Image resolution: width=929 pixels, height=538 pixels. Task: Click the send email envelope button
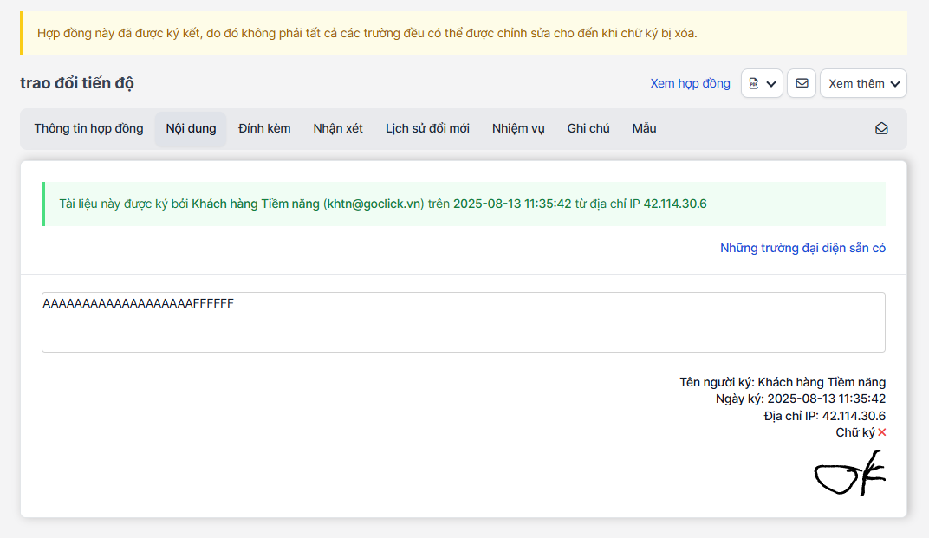(802, 83)
